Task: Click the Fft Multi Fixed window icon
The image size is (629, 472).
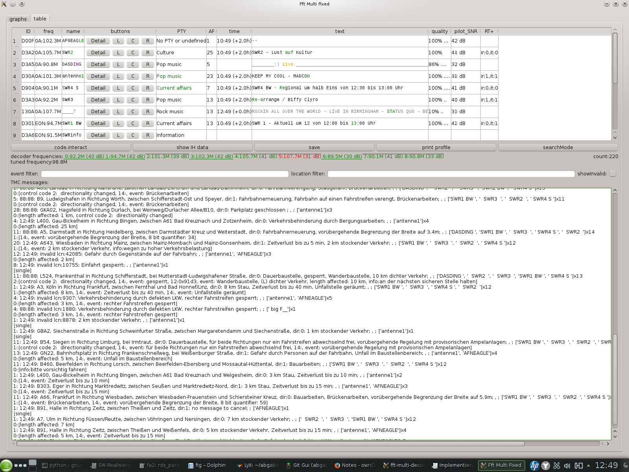Action: pos(4,4)
